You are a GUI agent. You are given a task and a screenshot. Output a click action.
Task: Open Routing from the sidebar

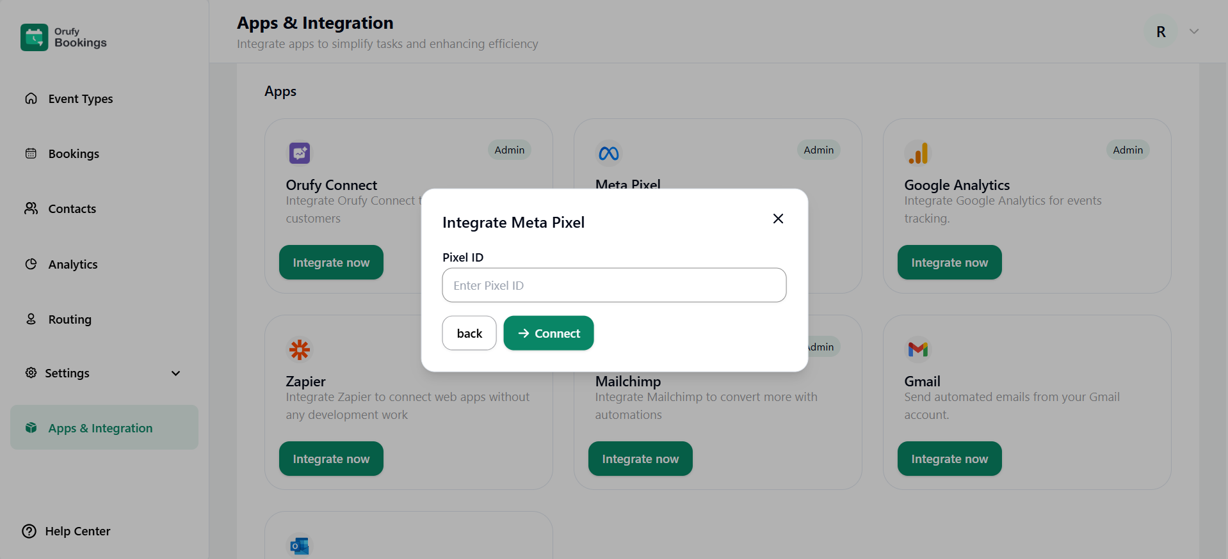(x=70, y=319)
